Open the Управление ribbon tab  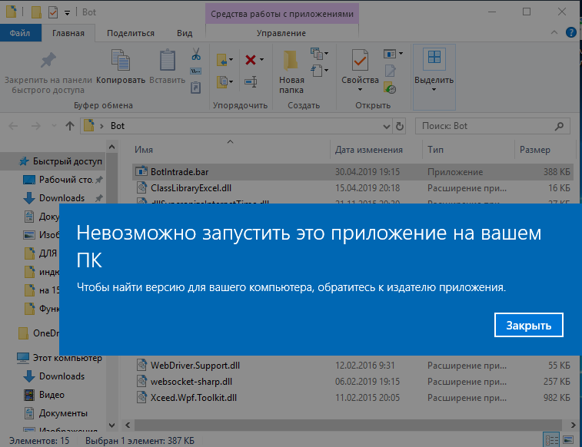(281, 33)
